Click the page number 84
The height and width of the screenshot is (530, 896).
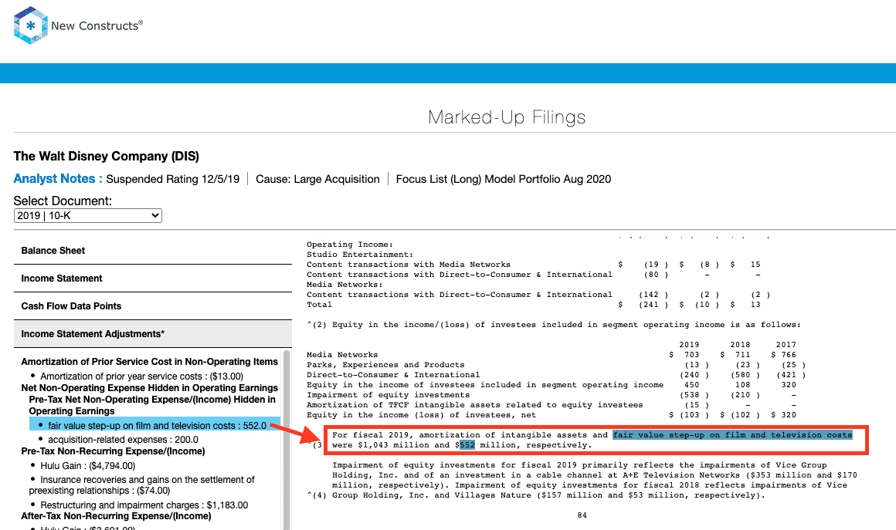(x=582, y=515)
